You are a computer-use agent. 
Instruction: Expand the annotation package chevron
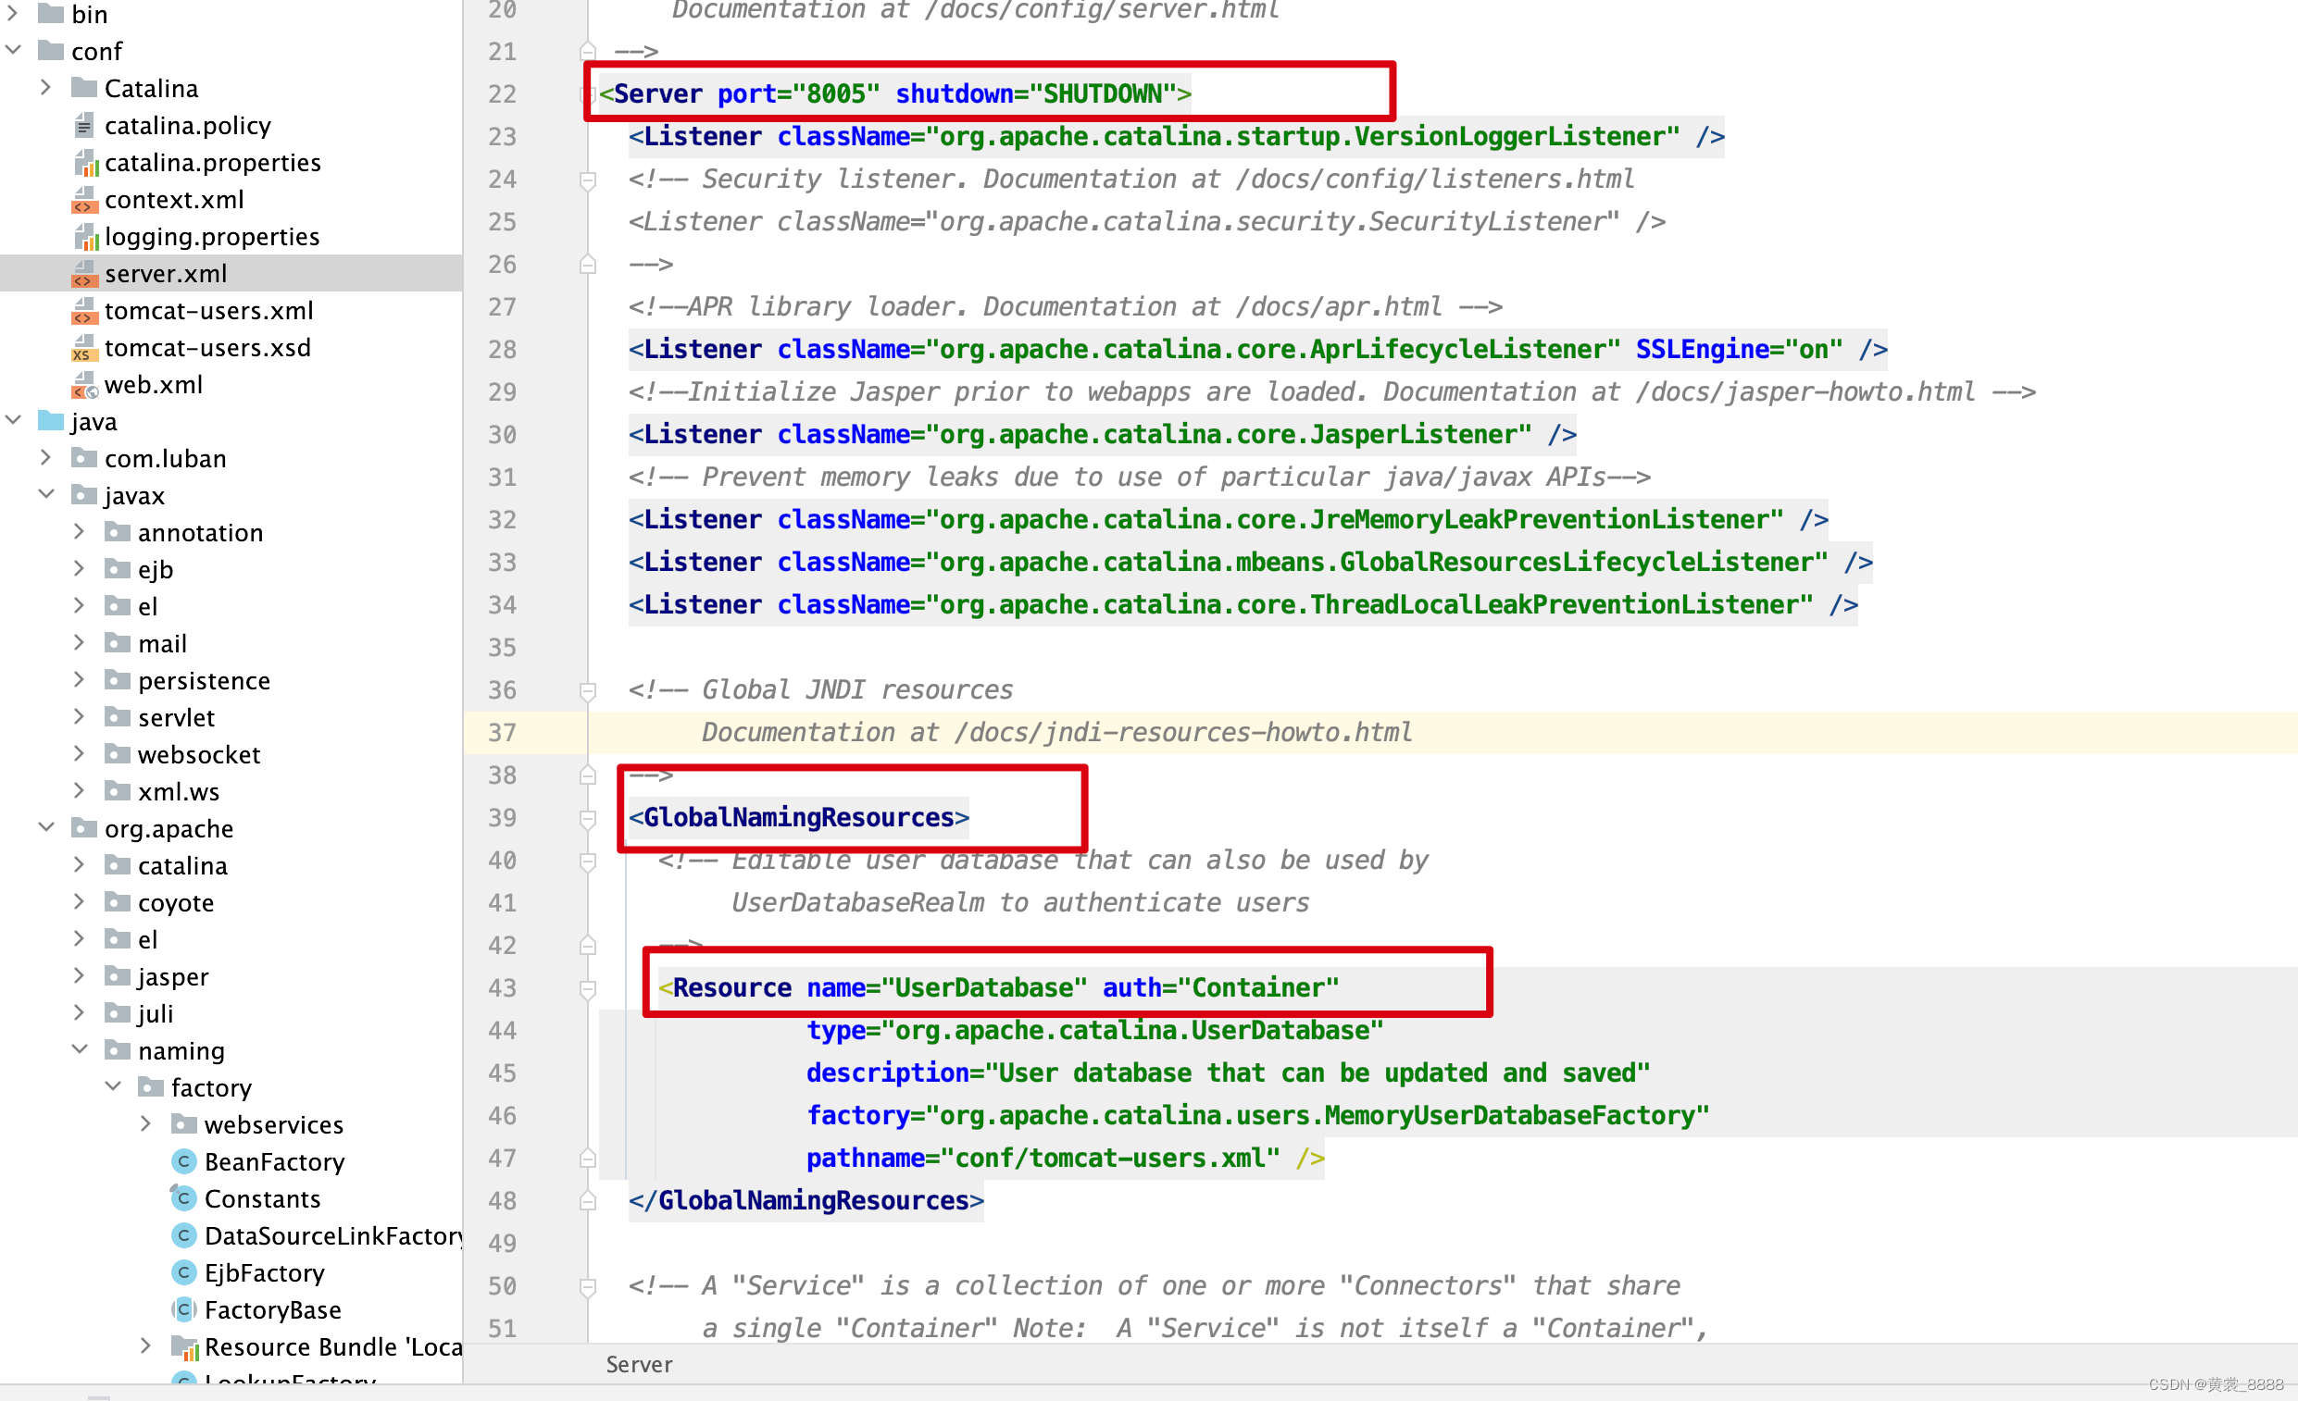[81, 531]
